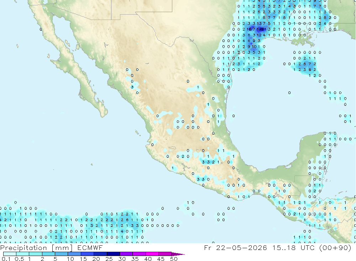Click the legend value '45'

click(x=161, y=259)
